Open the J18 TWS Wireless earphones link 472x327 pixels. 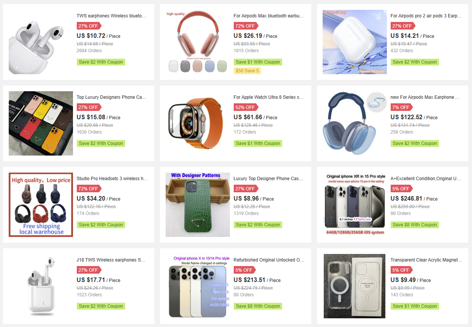[111, 260]
